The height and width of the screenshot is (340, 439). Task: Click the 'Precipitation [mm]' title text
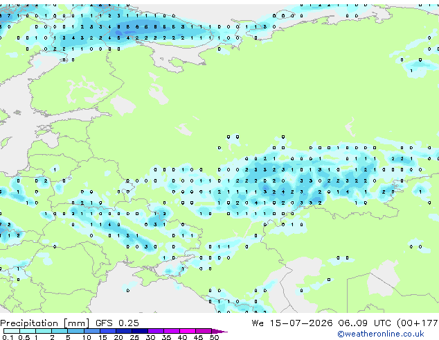point(45,323)
